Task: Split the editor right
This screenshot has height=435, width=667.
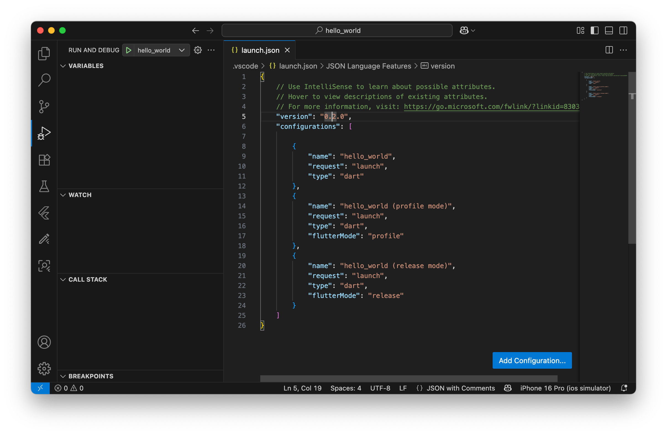Action: tap(609, 50)
